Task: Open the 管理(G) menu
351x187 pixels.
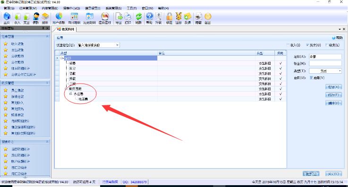Action: point(9,8)
